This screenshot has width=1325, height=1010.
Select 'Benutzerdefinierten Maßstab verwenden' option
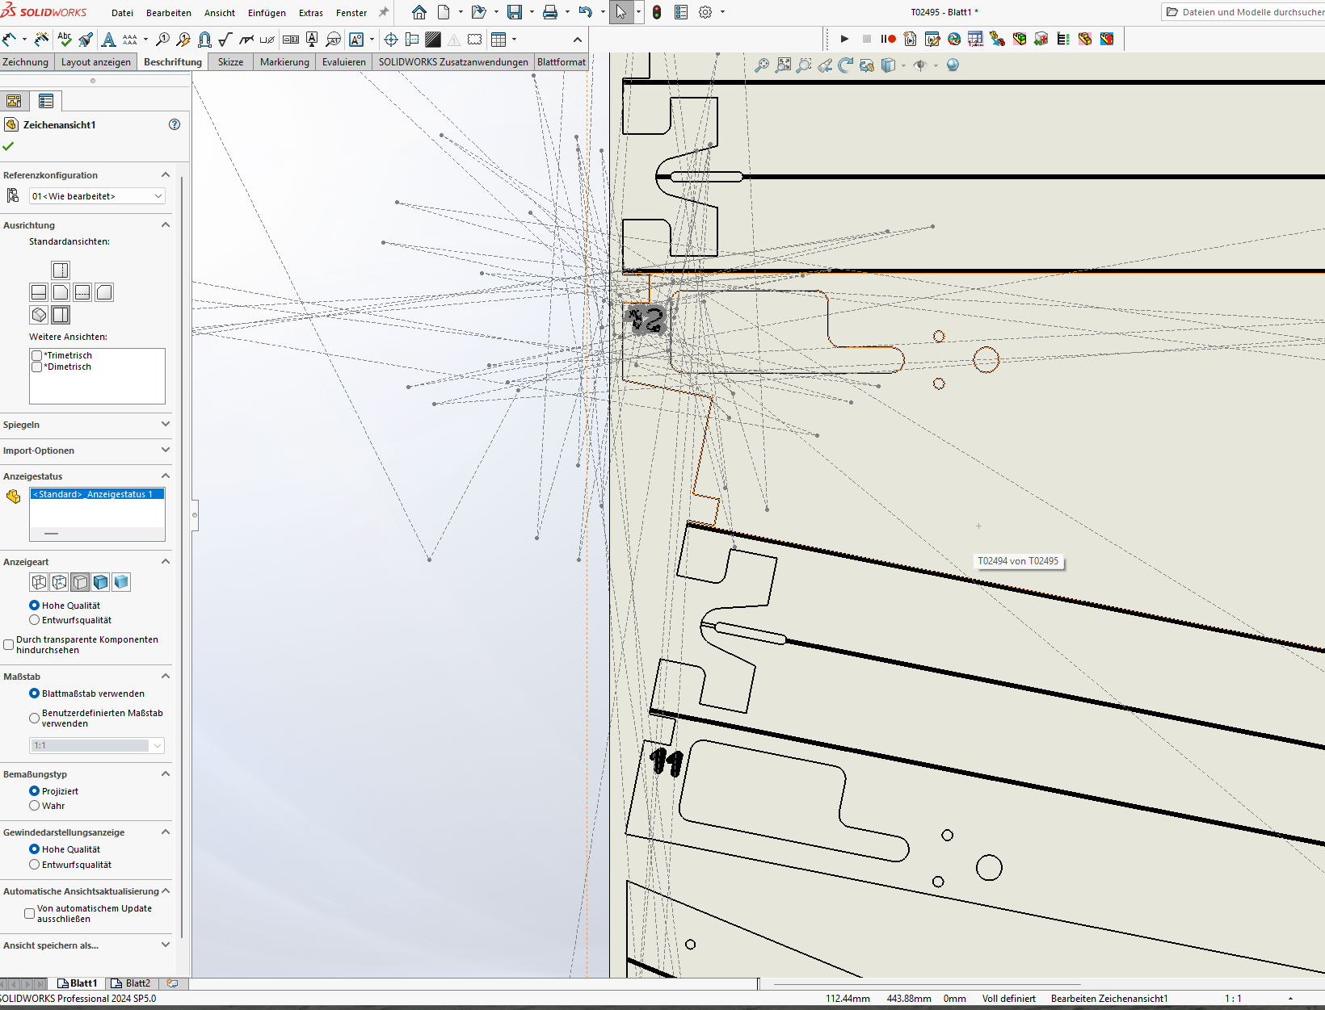[x=34, y=718]
